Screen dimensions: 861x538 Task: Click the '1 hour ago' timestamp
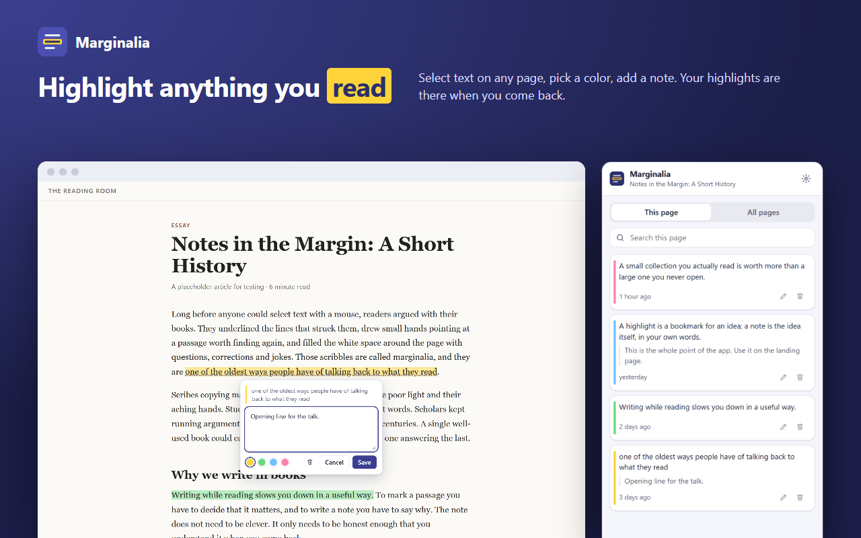(635, 297)
